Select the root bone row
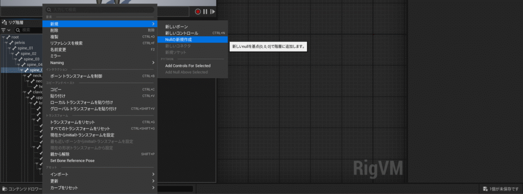The height and width of the screenshot is (194, 523). click(x=21, y=37)
